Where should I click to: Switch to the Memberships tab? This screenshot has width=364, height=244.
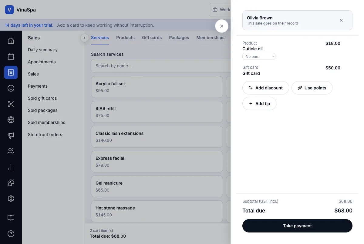pos(210,38)
